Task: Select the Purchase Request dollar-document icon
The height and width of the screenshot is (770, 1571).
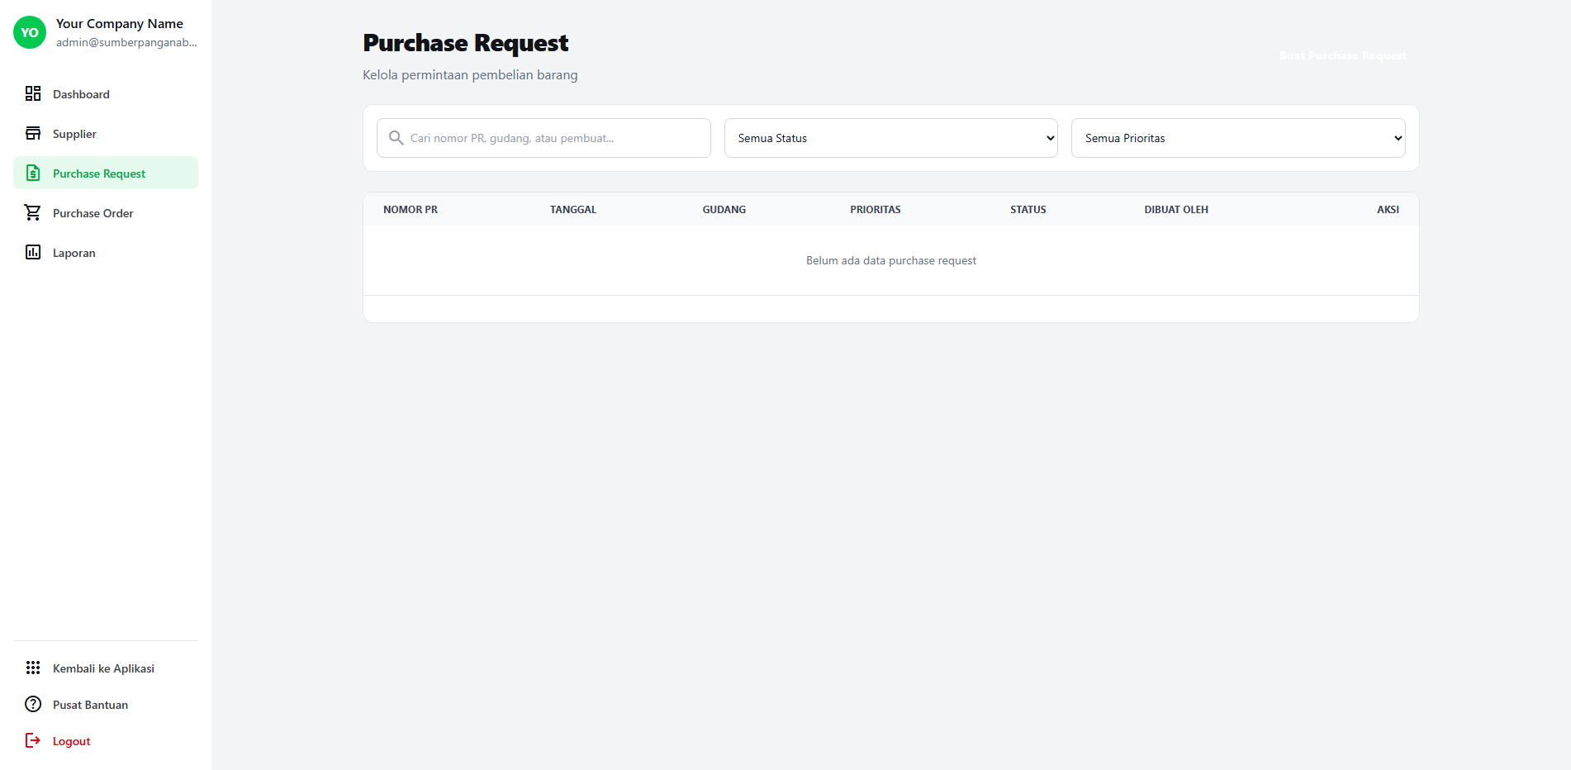Action: (33, 173)
